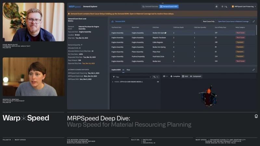Expand the Demand BOM panel
Viewport: 260px width, 146px height.
coord(254,21)
